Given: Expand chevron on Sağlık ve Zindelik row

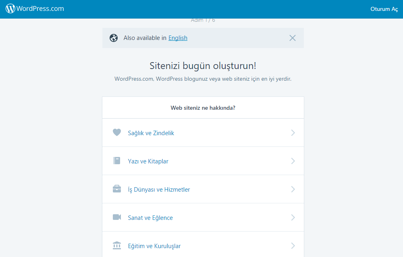Looking at the screenshot, I should click(x=293, y=133).
